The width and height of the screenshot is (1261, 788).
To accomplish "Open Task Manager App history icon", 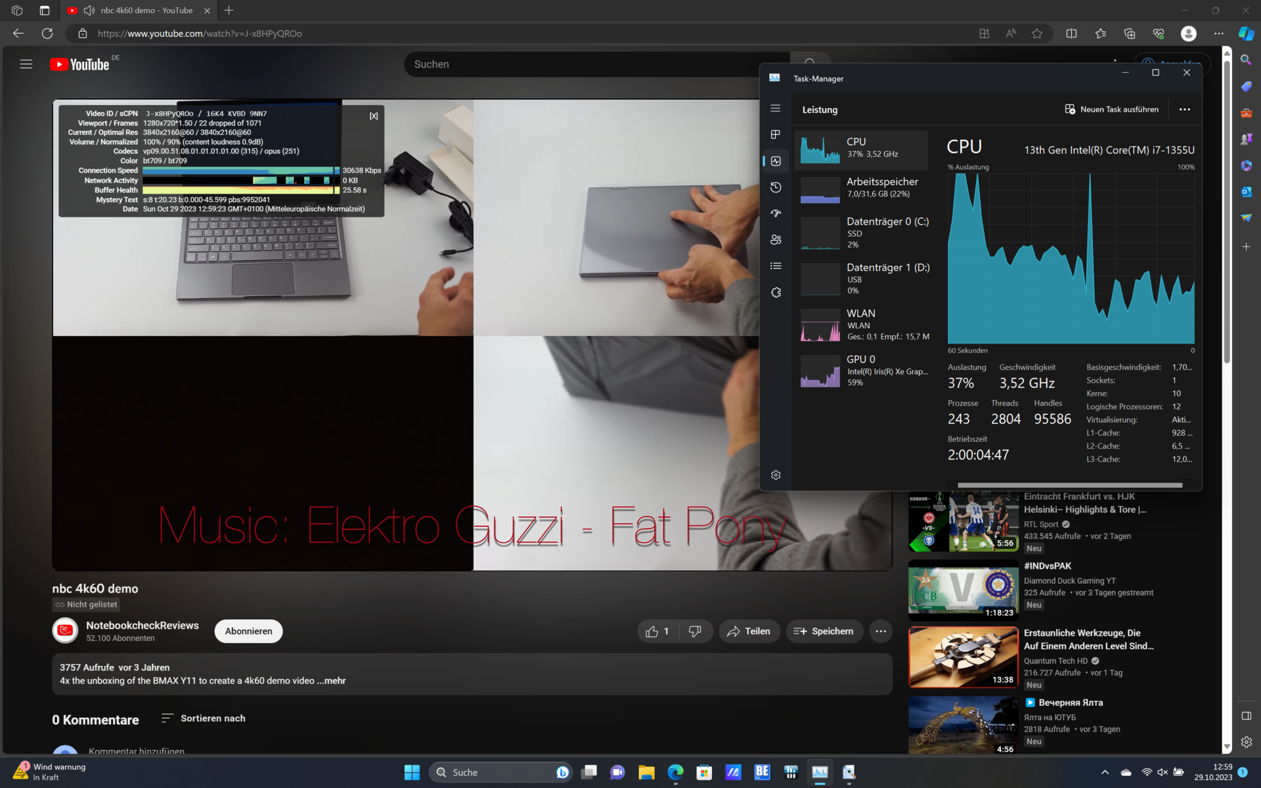I will point(776,187).
